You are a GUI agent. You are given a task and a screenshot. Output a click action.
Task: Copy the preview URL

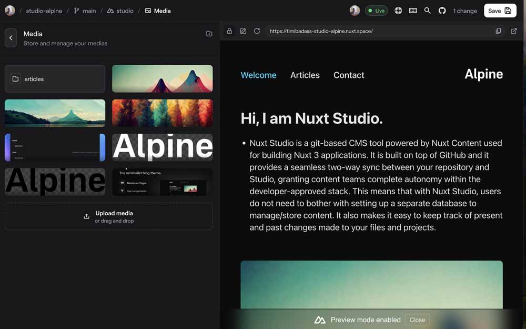click(x=498, y=31)
